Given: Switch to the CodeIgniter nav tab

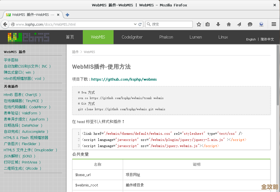Looking at the screenshot, I should pos(132,37).
